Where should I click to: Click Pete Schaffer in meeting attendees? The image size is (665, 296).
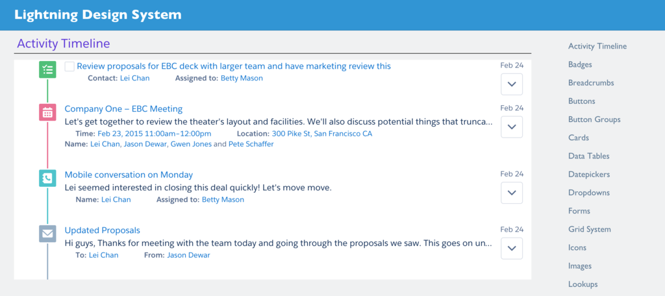click(251, 144)
